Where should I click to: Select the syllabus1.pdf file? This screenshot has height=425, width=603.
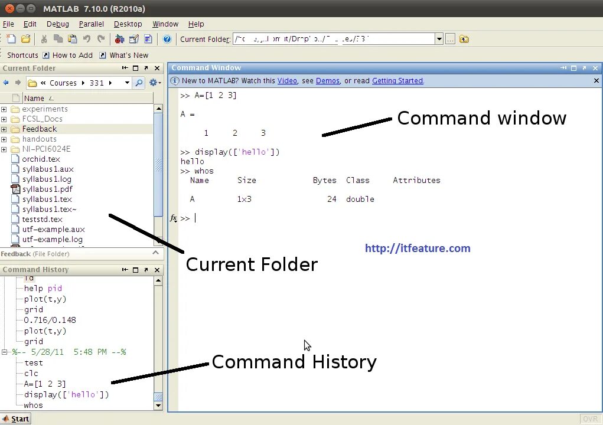pos(47,189)
